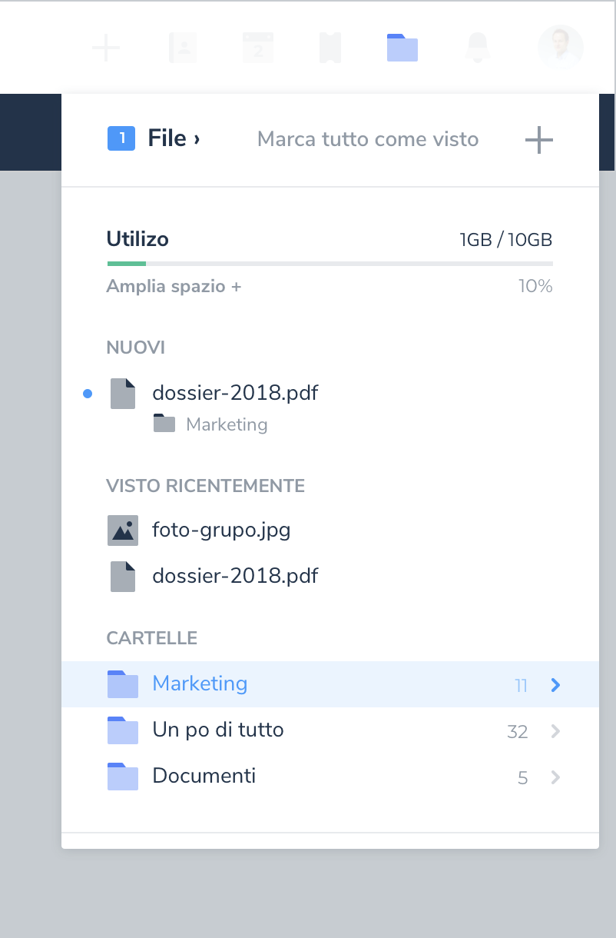Image resolution: width=616 pixels, height=938 pixels.
Task: Expand the Un po di tutto chevron
Action: tap(556, 731)
